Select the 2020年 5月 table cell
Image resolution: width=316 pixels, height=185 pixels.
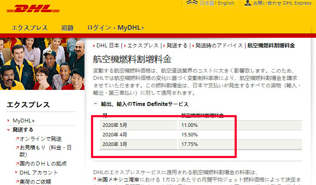pyautogui.click(x=138, y=125)
